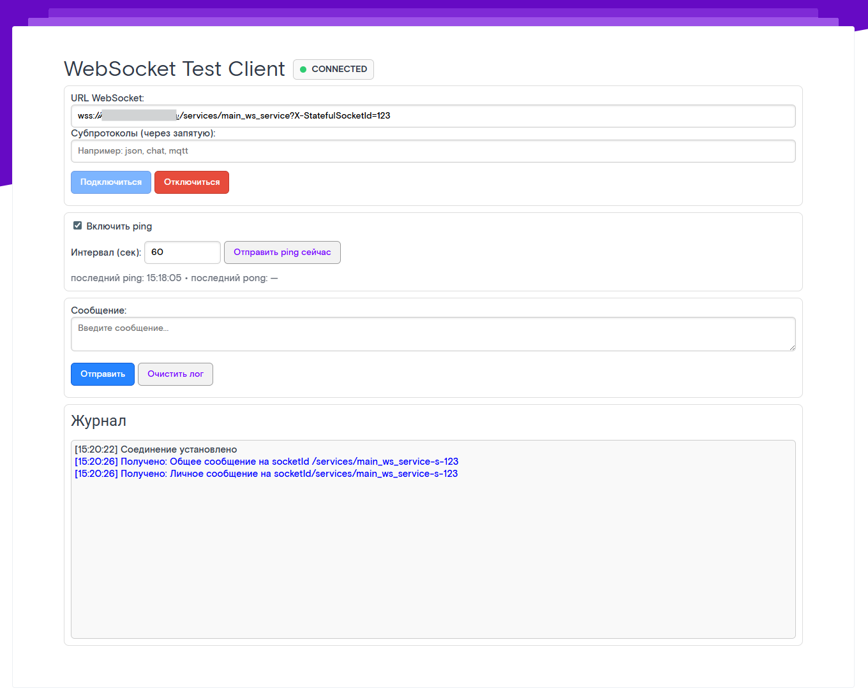Select the "Личное сообщение" log line

coord(266,474)
